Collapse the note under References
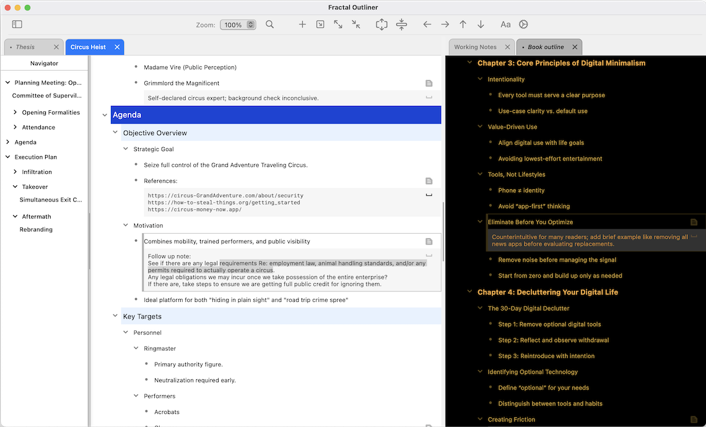The image size is (706, 427). 429,194
